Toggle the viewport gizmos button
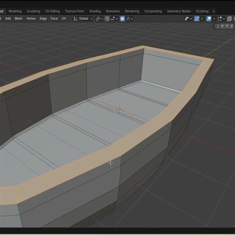 coord(197,19)
